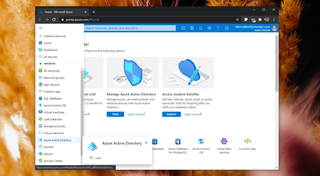Select Load balancers in favorites
The width and height of the screenshot is (320, 176).
53,119
